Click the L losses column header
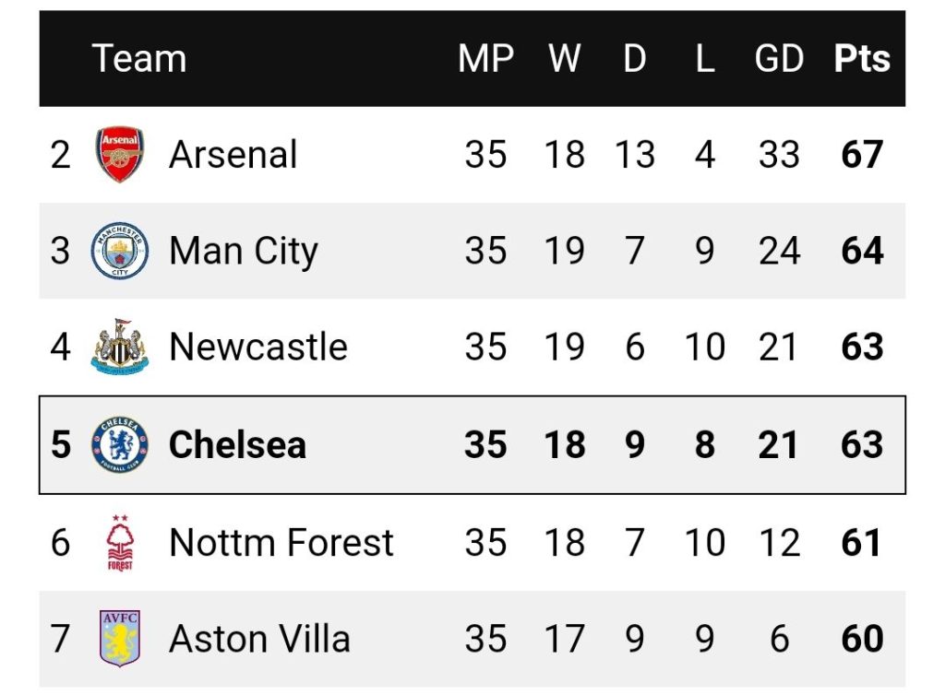This screenshot has height=695, width=945. tap(705, 58)
